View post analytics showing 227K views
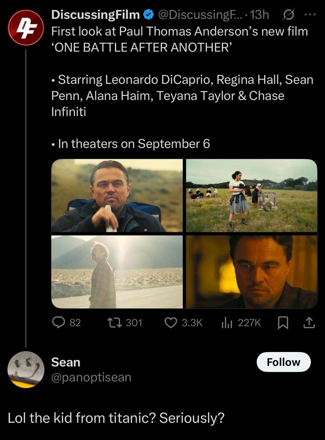 226,323
